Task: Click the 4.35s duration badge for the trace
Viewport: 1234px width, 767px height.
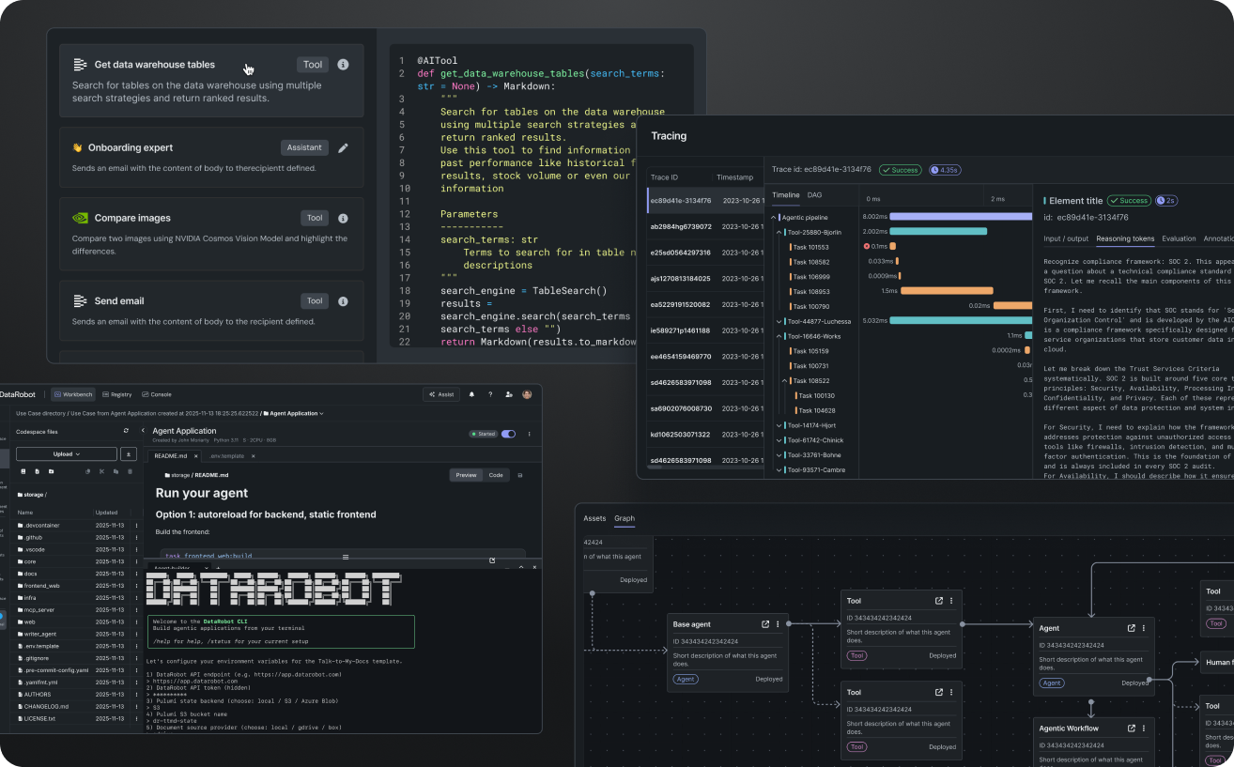Action: 945,170
